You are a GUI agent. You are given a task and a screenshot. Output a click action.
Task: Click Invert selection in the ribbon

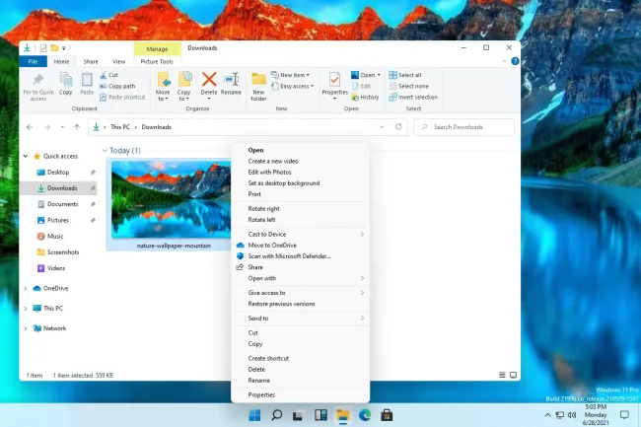(x=413, y=97)
